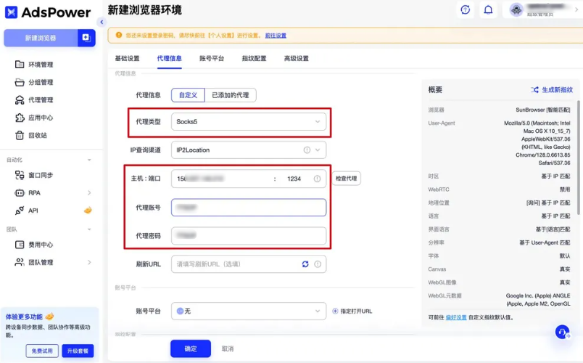Click the notification bell icon
This screenshot has height=363, width=583.
click(488, 9)
